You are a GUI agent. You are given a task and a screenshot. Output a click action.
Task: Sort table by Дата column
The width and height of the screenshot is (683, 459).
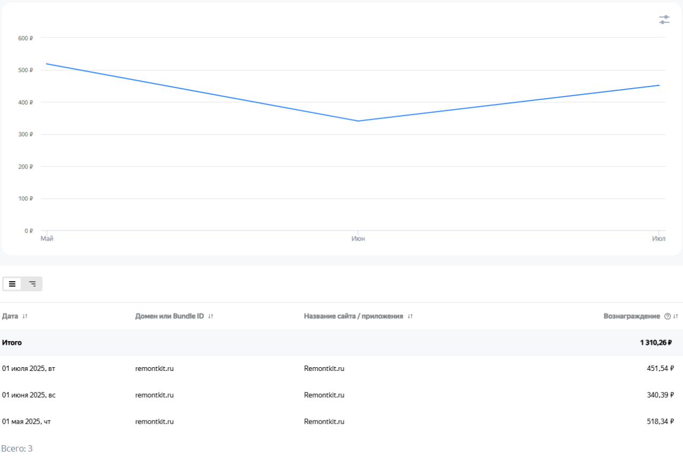tap(25, 316)
